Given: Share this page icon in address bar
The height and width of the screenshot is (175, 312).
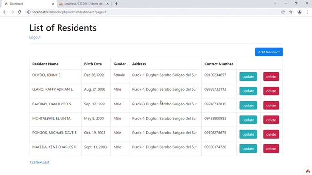Looking at the screenshot, I should pos(283,12).
